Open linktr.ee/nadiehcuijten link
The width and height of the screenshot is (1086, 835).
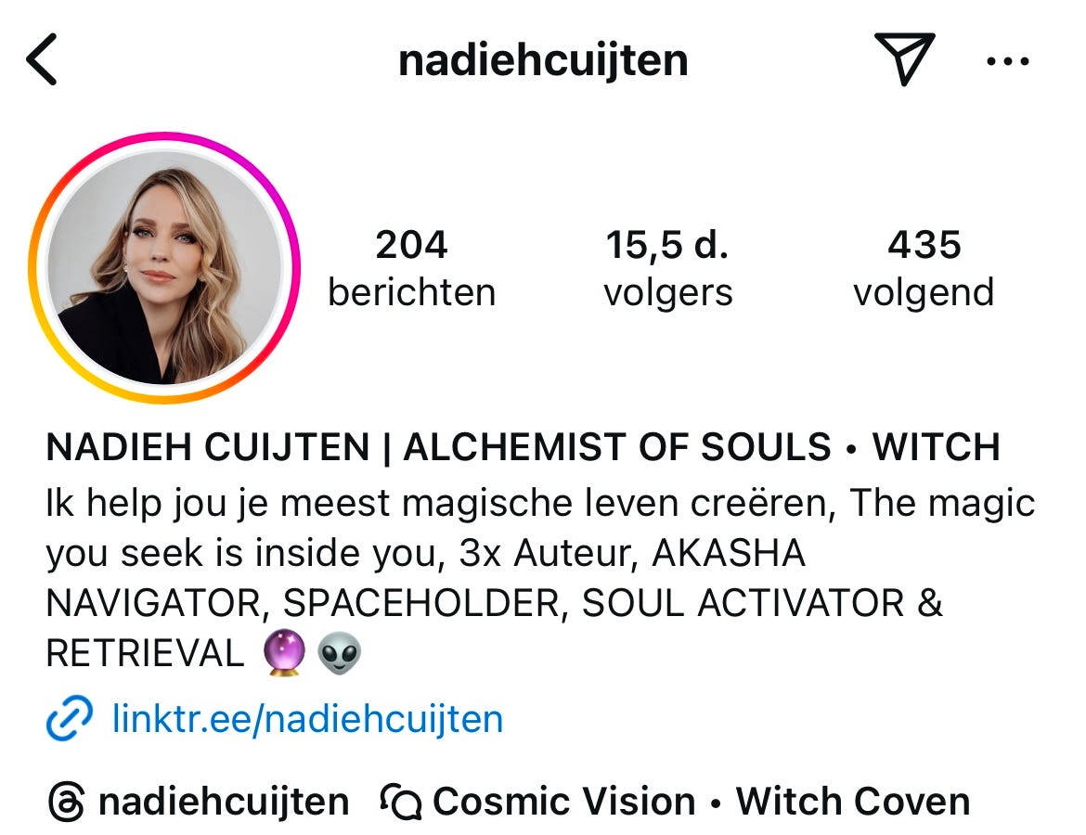(x=307, y=719)
